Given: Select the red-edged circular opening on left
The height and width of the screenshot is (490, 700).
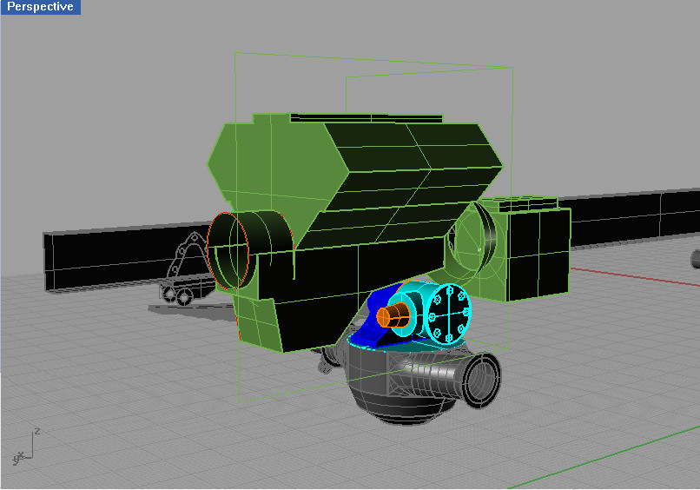Looking at the screenshot, I should click(x=229, y=251).
